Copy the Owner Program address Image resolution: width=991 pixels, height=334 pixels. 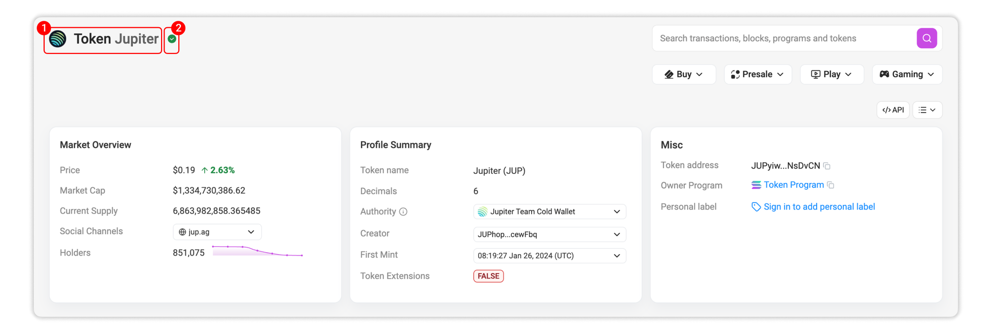pyautogui.click(x=831, y=185)
